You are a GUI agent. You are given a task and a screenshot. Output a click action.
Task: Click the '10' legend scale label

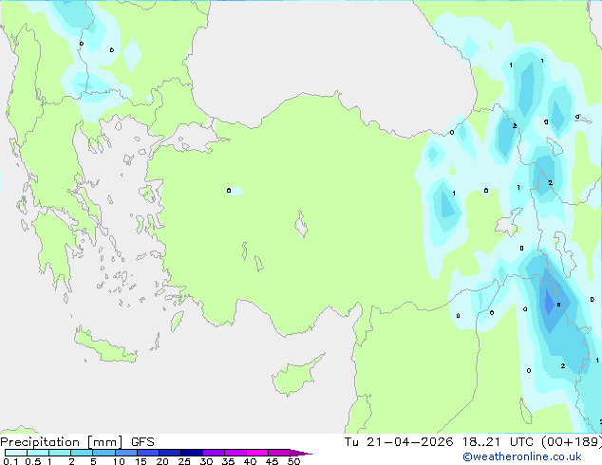[119, 461]
